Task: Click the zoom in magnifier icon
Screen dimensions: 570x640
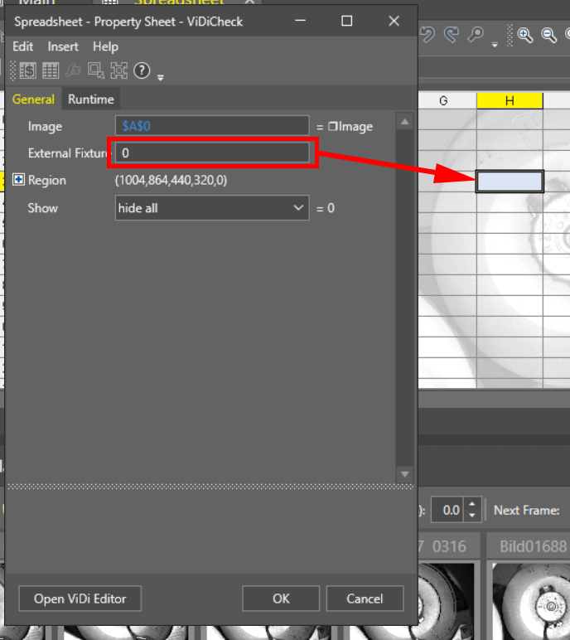Action: [525, 35]
